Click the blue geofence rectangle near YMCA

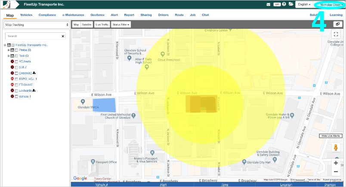[x=104, y=105]
